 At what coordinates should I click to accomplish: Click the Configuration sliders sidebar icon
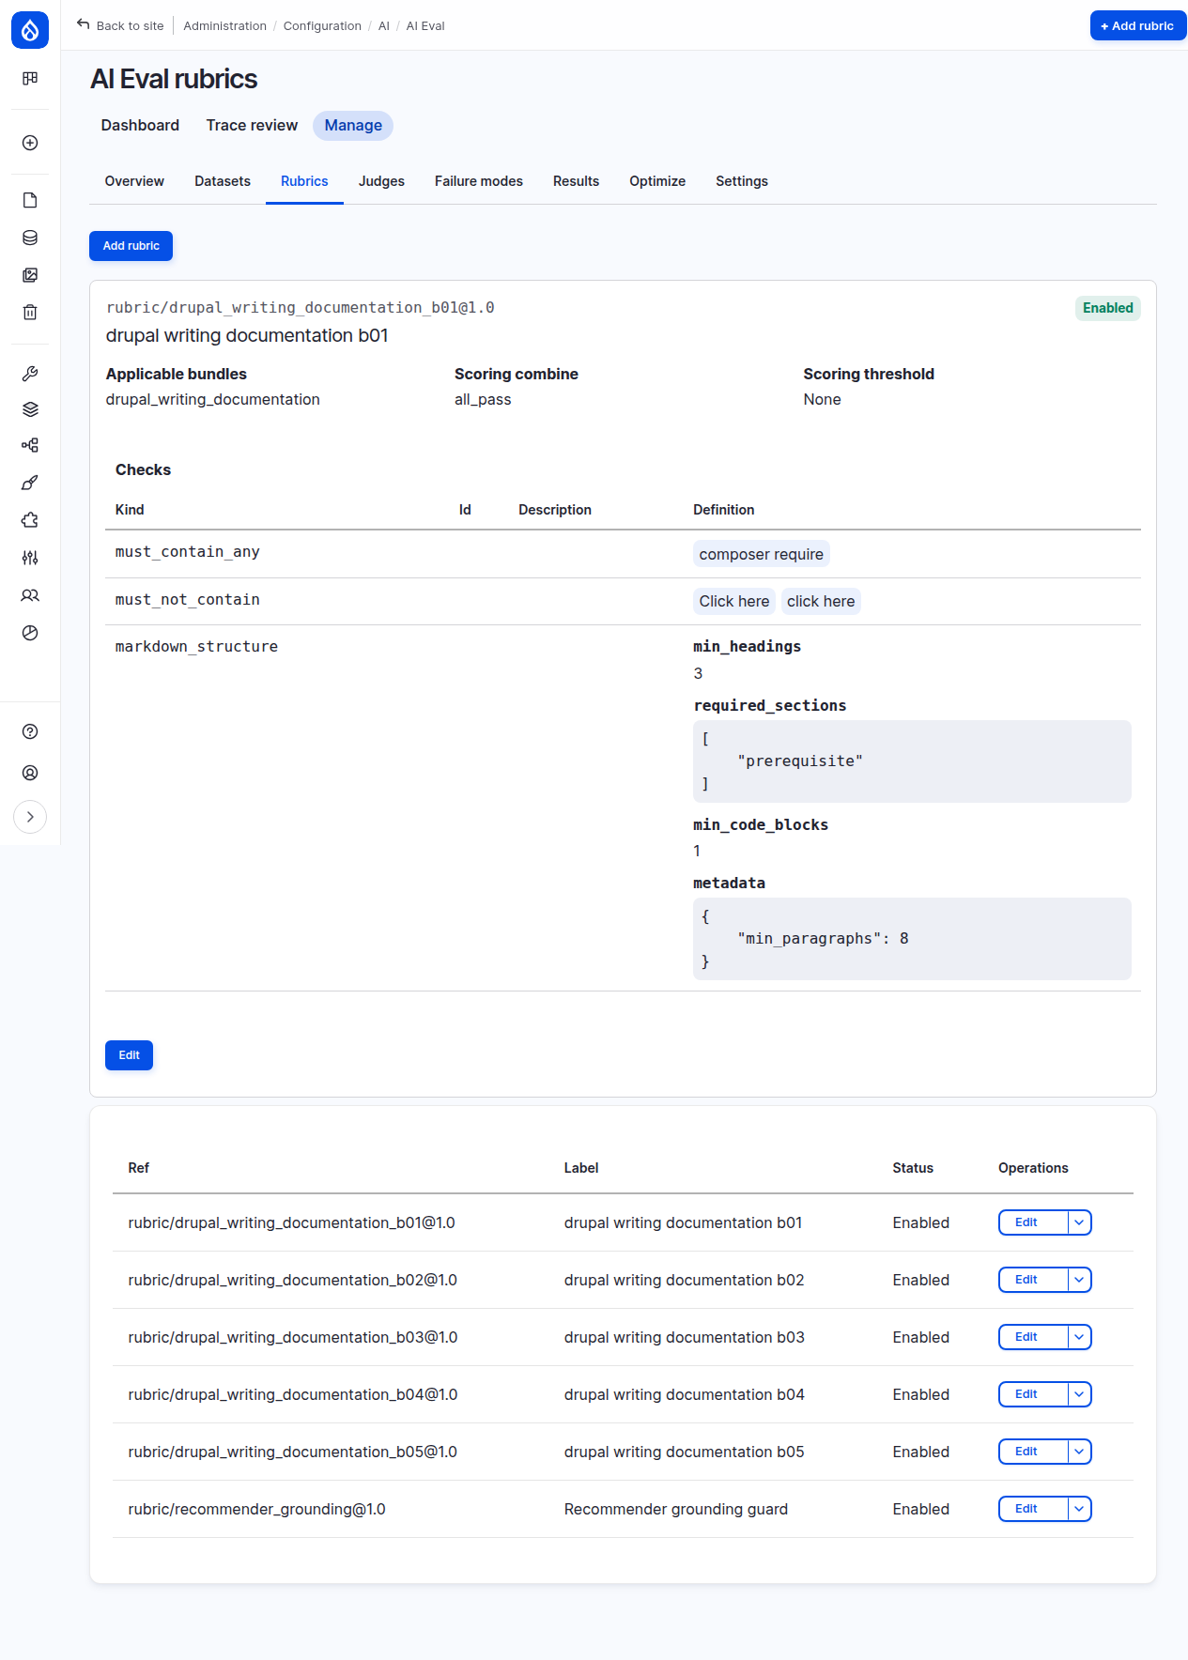(30, 558)
